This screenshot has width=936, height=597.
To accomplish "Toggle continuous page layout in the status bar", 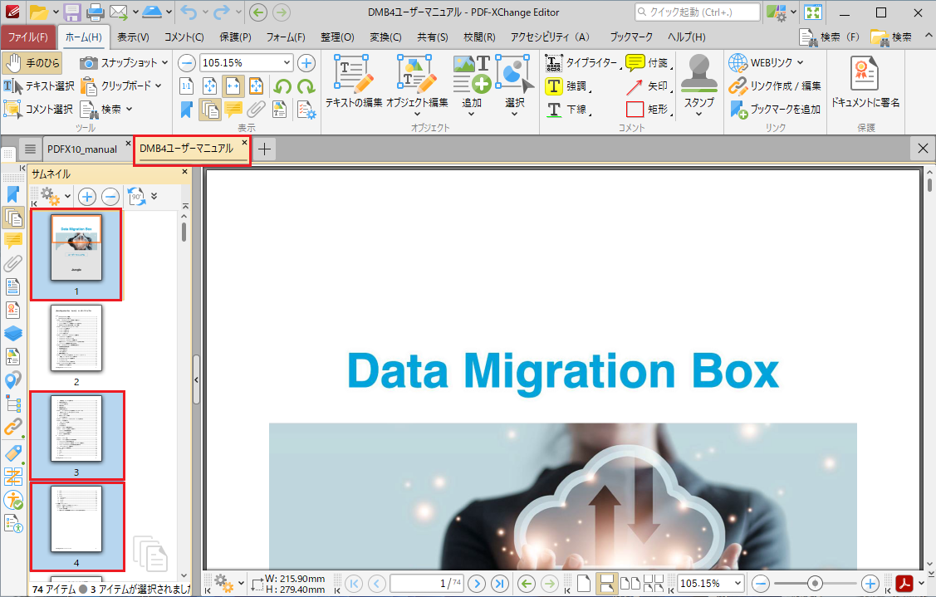I will 606,583.
